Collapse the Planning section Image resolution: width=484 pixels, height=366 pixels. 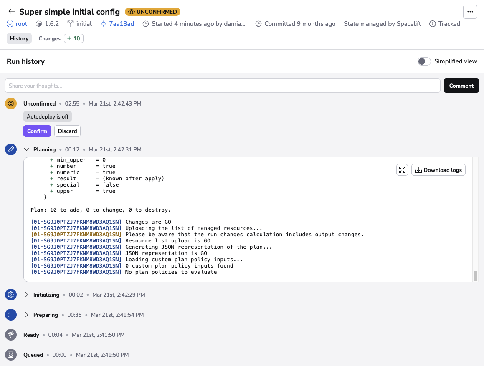pos(27,149)
